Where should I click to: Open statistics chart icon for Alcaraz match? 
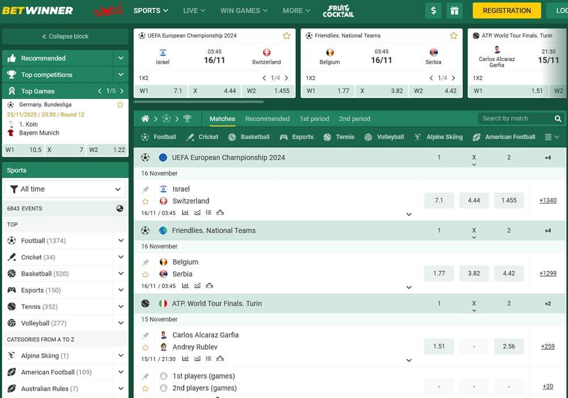[185, 359]
